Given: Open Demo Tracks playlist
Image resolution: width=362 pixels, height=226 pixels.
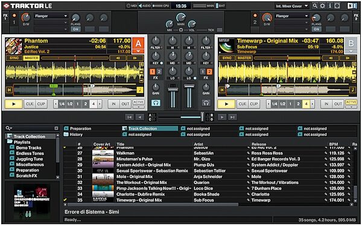Looking at the screenshot, I should point(28,148).
